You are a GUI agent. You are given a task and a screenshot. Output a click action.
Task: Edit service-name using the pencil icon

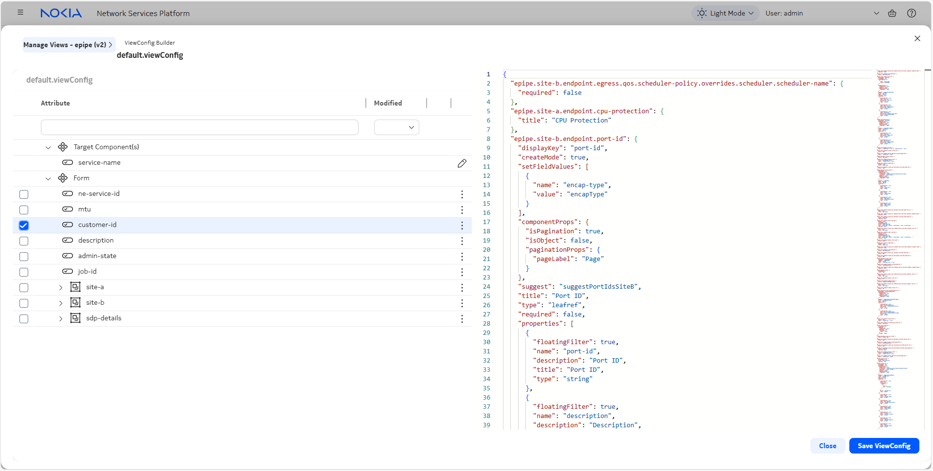point(462,163)
